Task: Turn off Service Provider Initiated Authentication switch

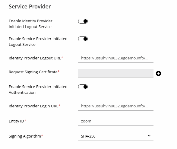Action: tap(83, 87)
